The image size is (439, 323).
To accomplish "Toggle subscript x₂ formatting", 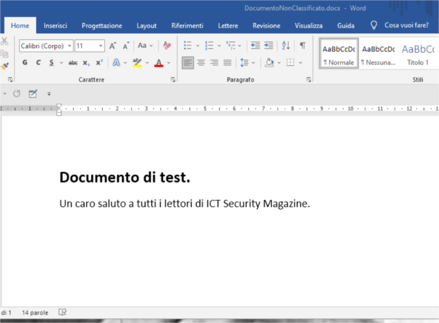I will 87,63.
